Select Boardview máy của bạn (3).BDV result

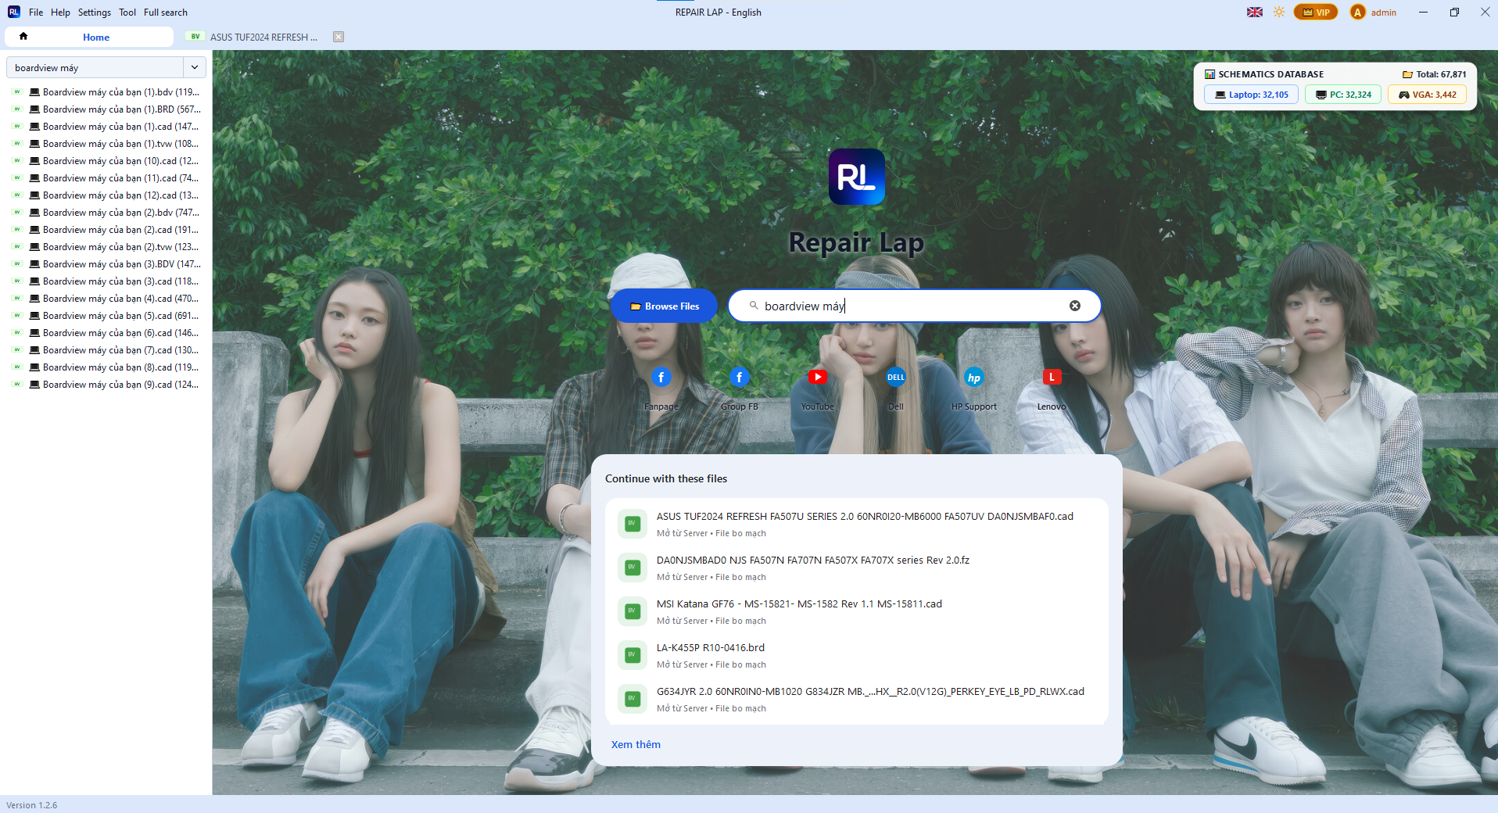pyautogui.click(x=106, y=264)
